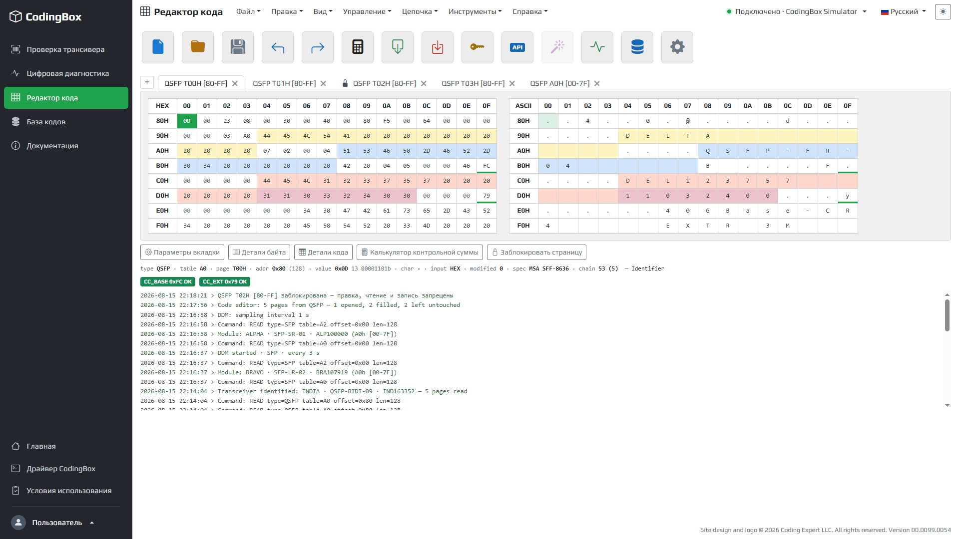Click the green read download icon
The height and width of the screenshot is (539, 959).
[x=398, y=47]
